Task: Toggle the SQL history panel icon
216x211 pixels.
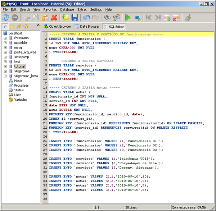Action: [19, 26]
